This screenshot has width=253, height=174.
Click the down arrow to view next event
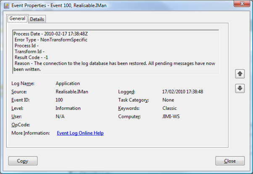tap(240, 88)
